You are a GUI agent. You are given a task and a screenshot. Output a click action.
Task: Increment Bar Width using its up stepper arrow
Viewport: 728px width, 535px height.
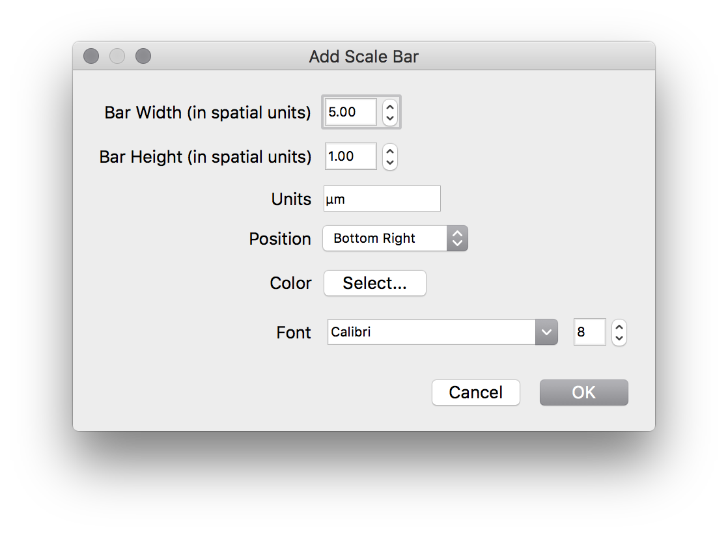click(x=389, y=107)
